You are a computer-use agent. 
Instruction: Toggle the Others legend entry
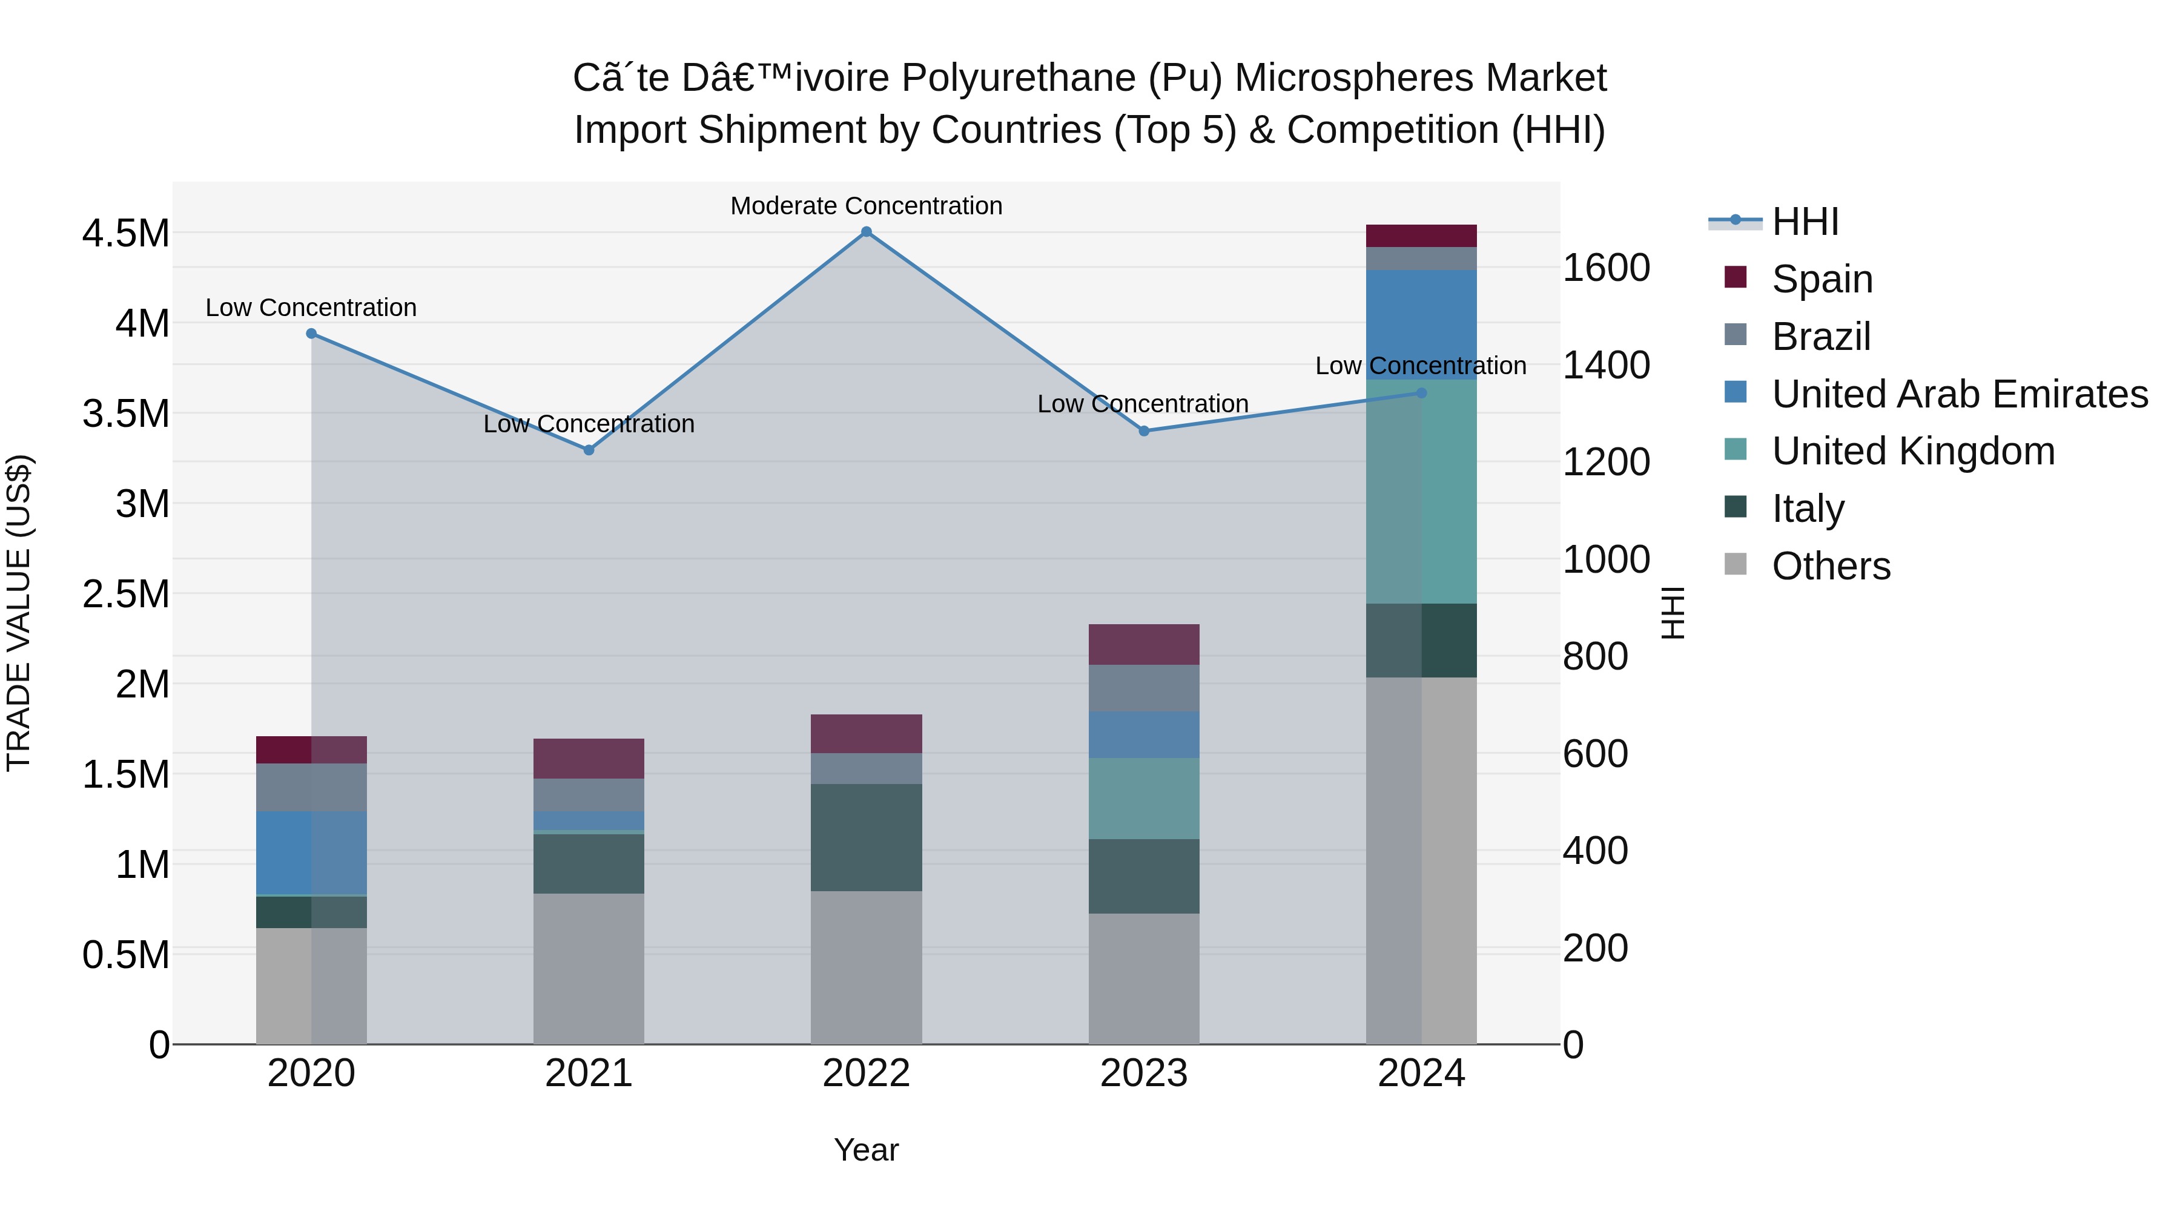[1807, 565]
